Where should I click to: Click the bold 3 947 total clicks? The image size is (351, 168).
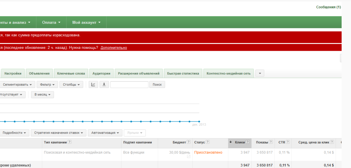click(245, 165)
